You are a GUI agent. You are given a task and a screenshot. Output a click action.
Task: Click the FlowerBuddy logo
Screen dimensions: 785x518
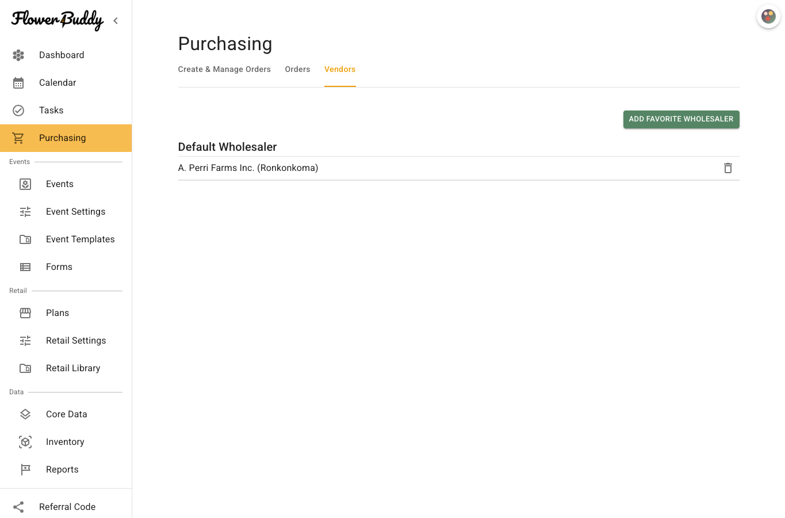pyautogui.click(x=58, y=20)
